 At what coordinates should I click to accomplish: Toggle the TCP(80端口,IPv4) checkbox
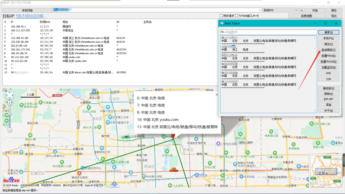click(x=236, y=16)
